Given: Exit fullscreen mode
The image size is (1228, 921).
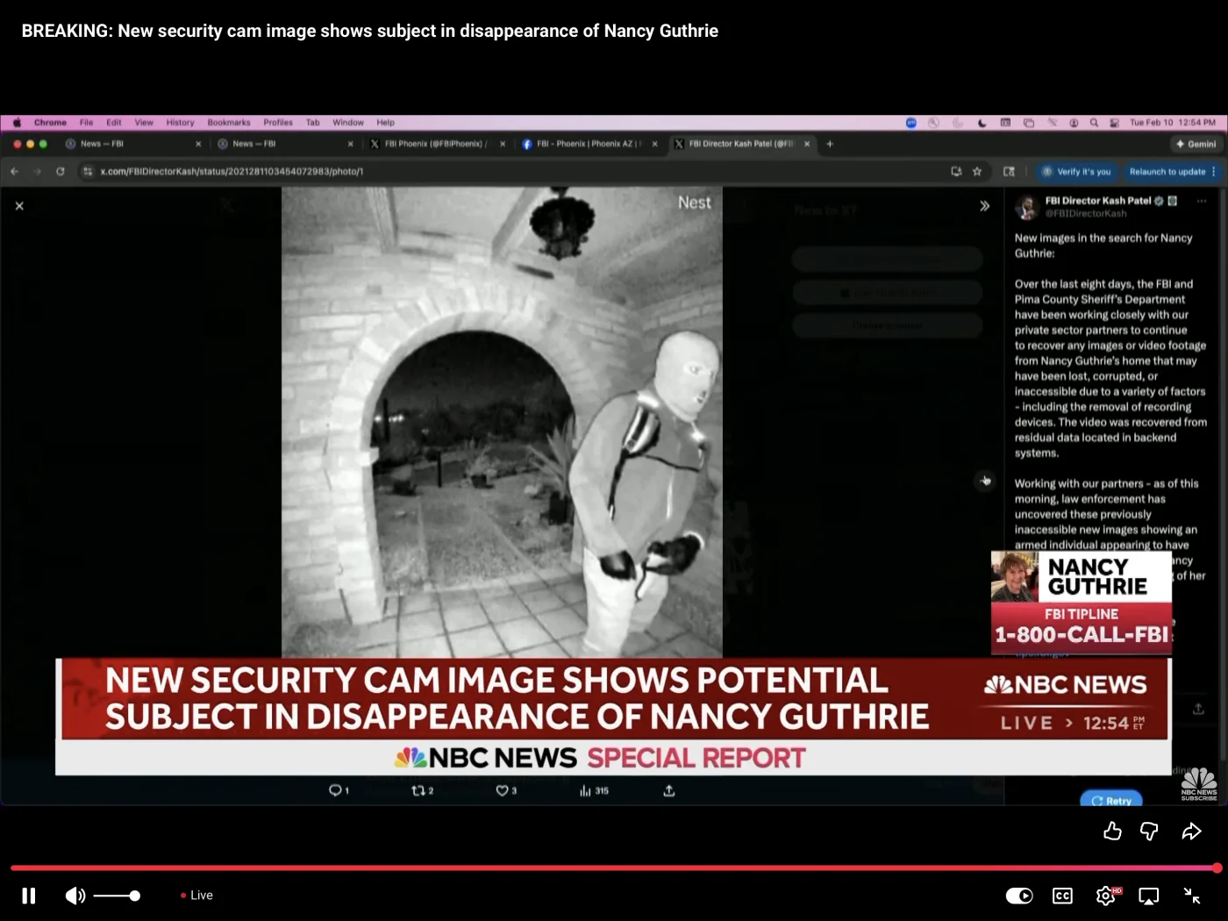Looking at the screenshot, I should click(1192, 896).
